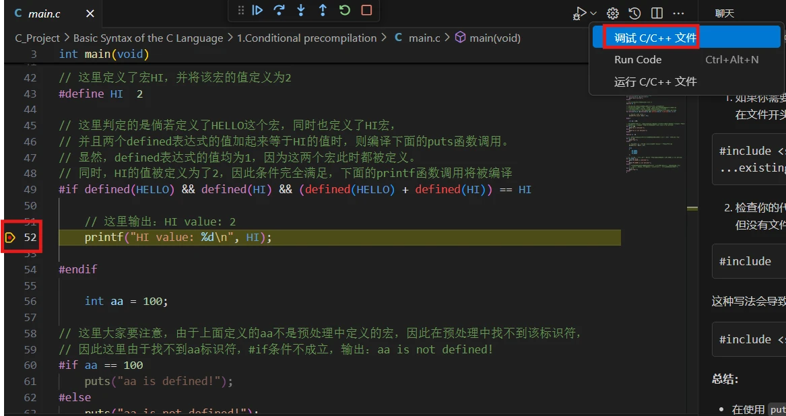
Task: Open the editor More Actions ellipsis
Action: click(x=678, y=13)
